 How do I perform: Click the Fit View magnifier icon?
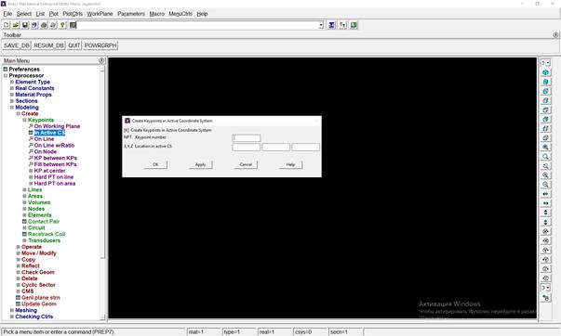tap(545, 147)
